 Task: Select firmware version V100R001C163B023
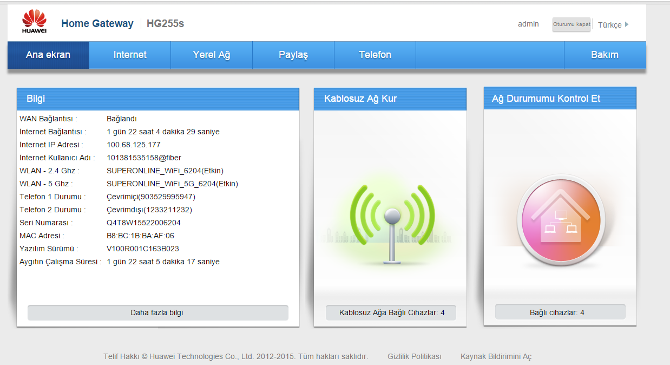point(143,249)
